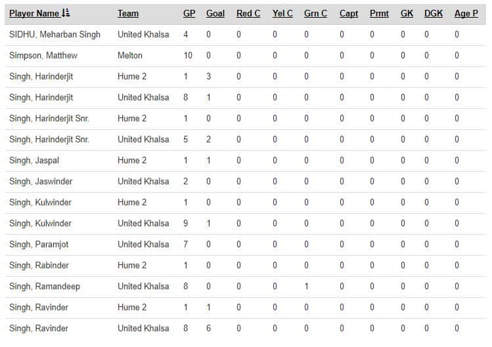This screenshot has width=492, height=347.
Task: Click Singh, Ramandeep player name
Action: pyautogui.click(x=45, y=286)
